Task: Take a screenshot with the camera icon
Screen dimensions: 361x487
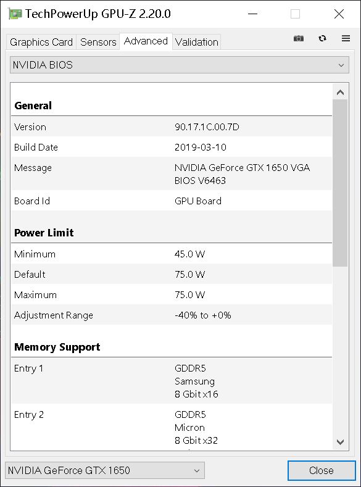Action: click(x=298, y=38)
